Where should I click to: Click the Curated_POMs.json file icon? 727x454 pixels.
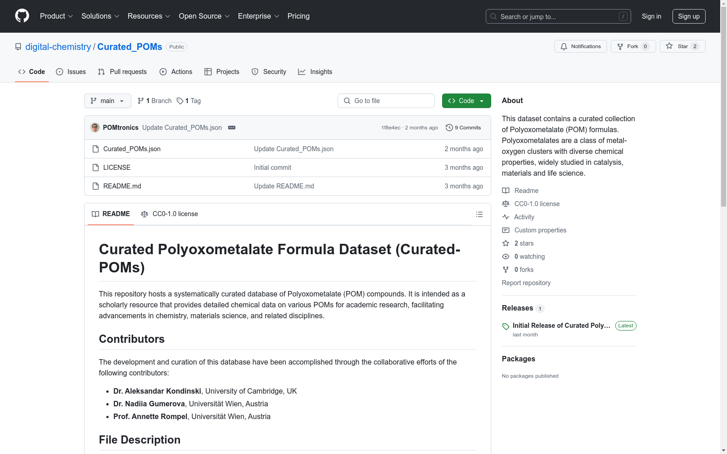coord(95,149)
